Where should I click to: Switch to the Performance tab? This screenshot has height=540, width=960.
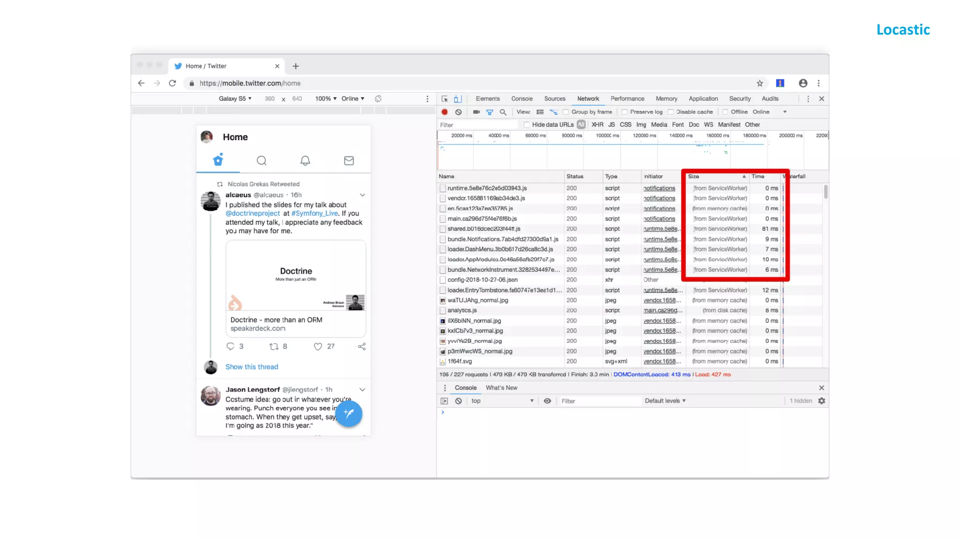pos(627,99)
